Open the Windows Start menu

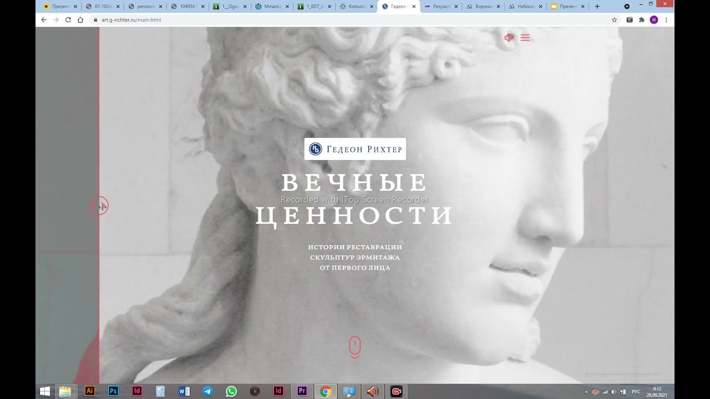tap(45, 391)
